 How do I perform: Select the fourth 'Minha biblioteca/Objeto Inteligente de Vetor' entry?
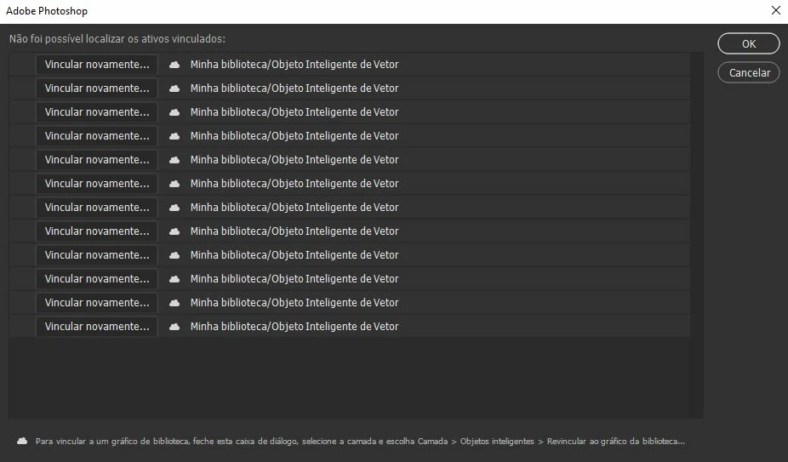tap(294, 136)
